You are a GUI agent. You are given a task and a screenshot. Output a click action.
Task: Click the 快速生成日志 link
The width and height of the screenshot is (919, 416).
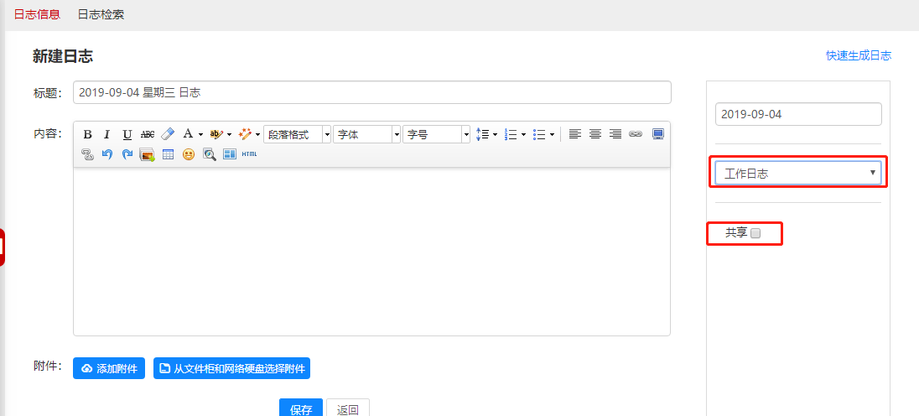(858, 55)
